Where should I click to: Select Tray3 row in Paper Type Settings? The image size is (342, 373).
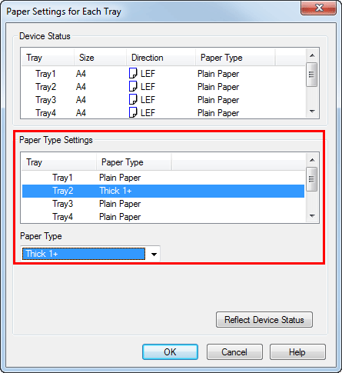[163, 204]
